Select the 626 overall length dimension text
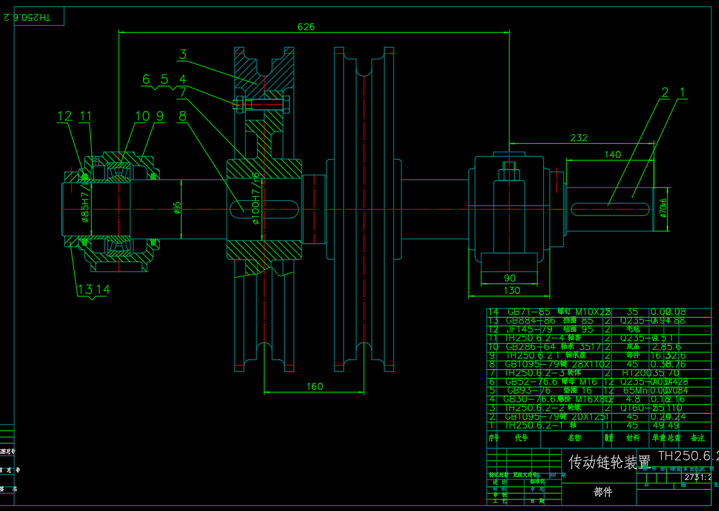Screen dimensions: 719x511 tap(306, 26)
